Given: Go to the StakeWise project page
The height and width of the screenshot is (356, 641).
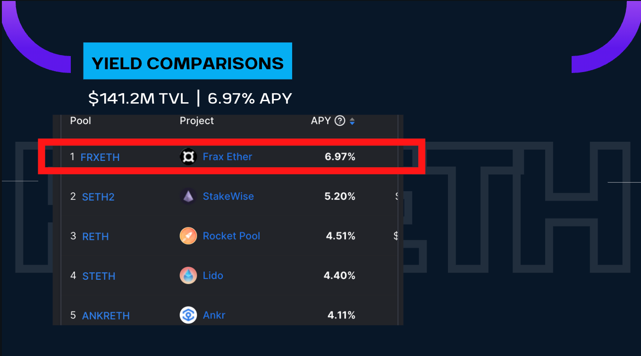Looking at the screenshot, I should pos(228,196).
